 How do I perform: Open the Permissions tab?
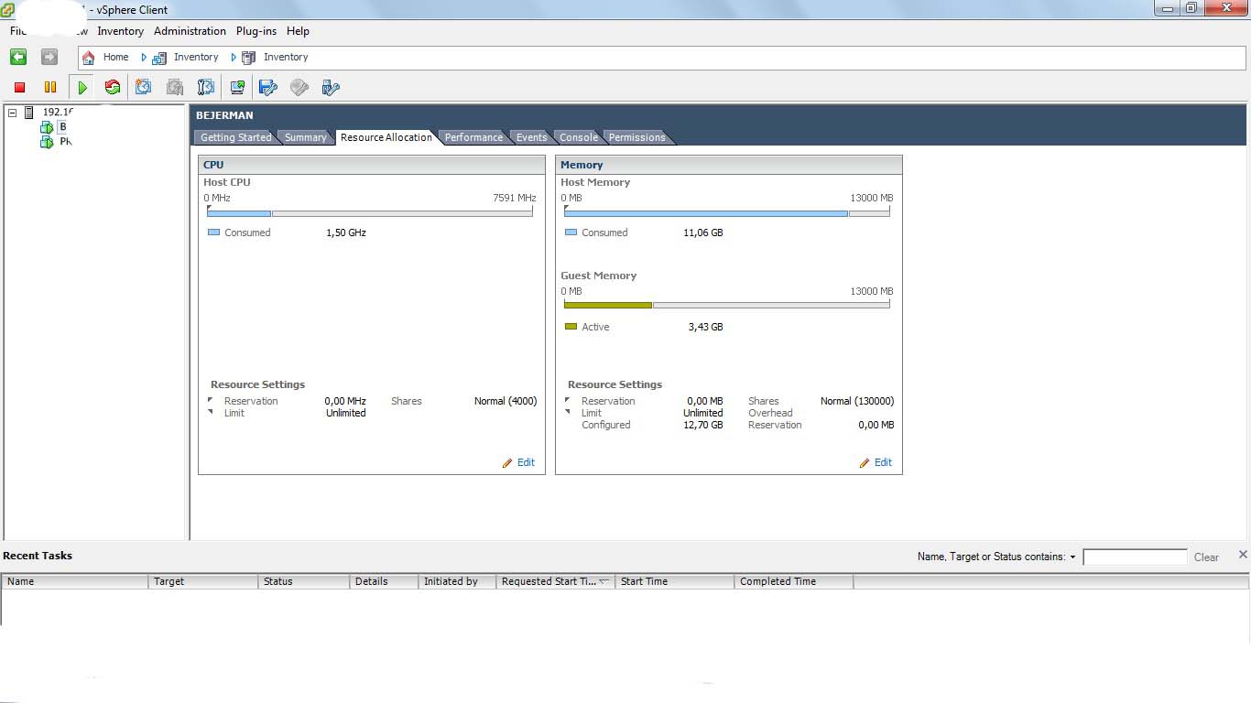[636, 137]
